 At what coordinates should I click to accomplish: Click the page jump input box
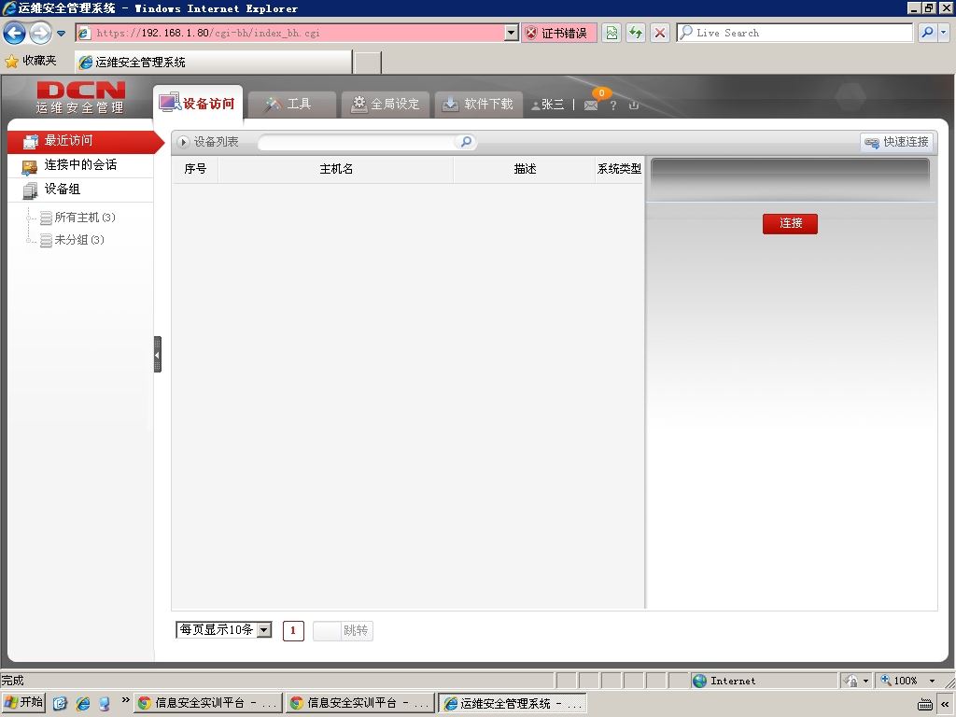pos(326,630)
